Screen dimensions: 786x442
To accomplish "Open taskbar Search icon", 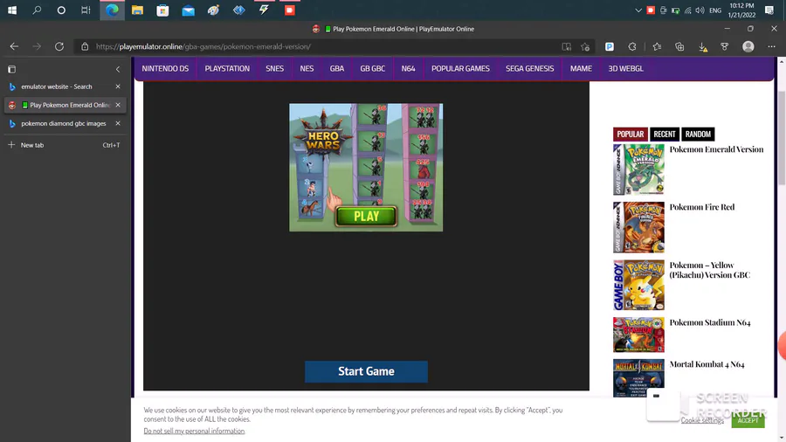I will pyautogui.click(x=37, y=10).
